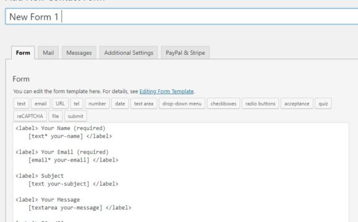Add a checkboxes tag

point(223,104)
